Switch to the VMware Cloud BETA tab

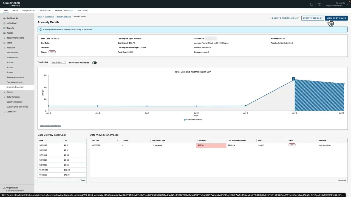tap(64, 10)
